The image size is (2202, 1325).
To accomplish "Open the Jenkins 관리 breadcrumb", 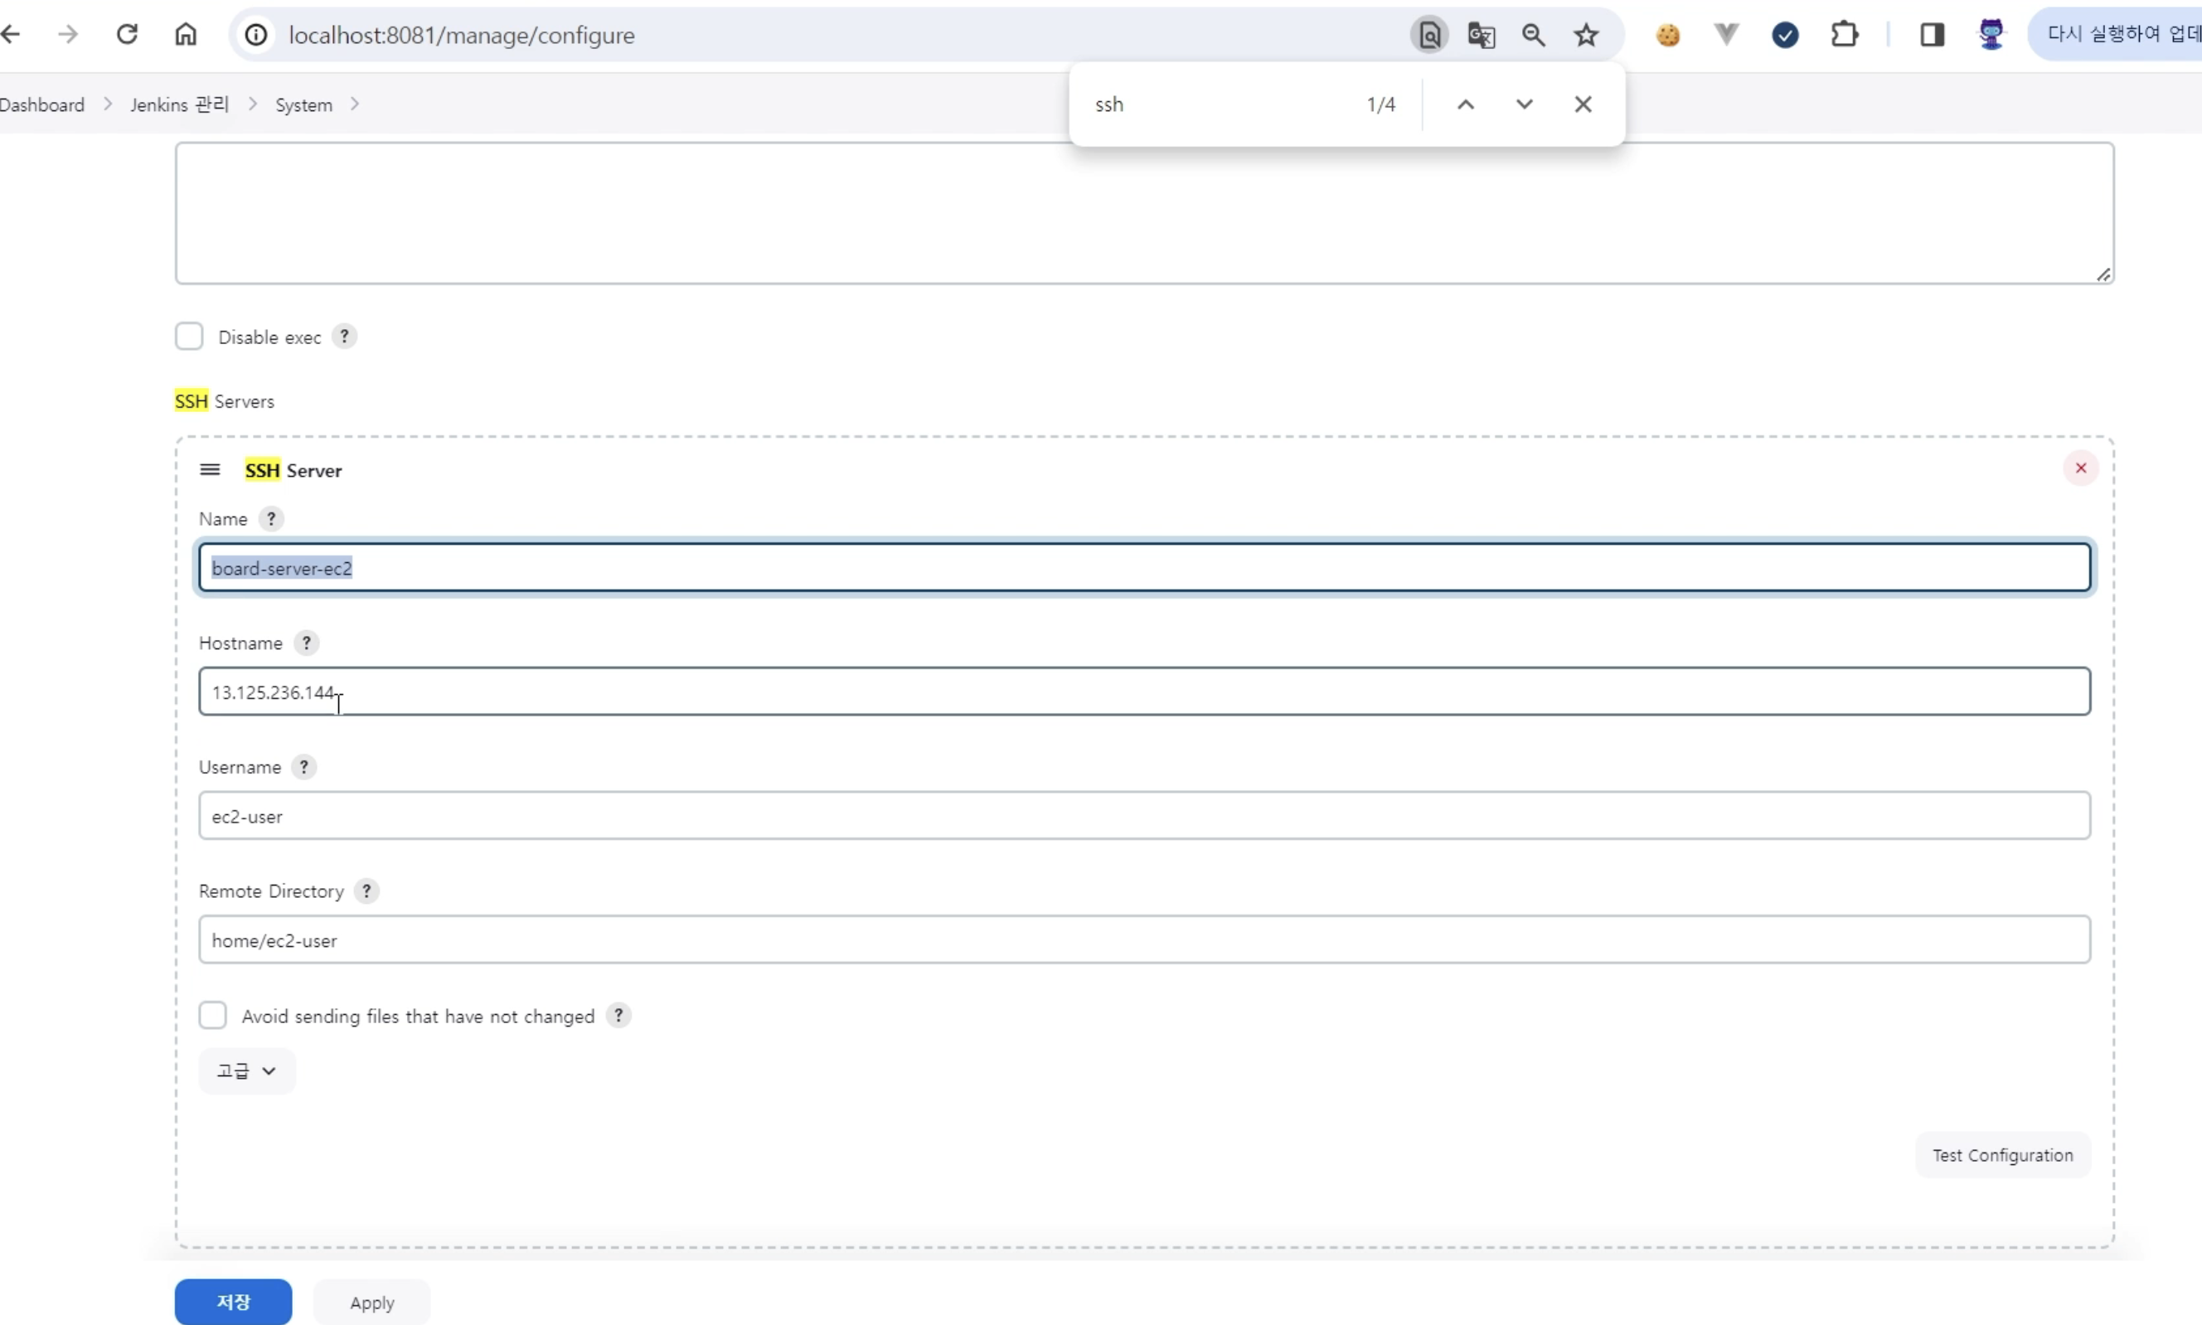I will pyautogui.click(x=179, y=104).
